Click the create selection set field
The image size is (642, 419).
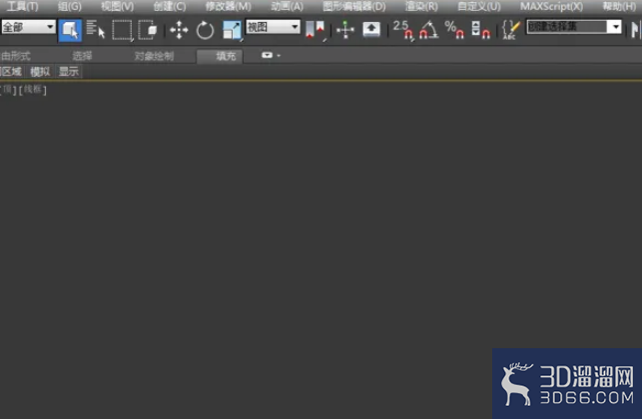tap(567, 27)
